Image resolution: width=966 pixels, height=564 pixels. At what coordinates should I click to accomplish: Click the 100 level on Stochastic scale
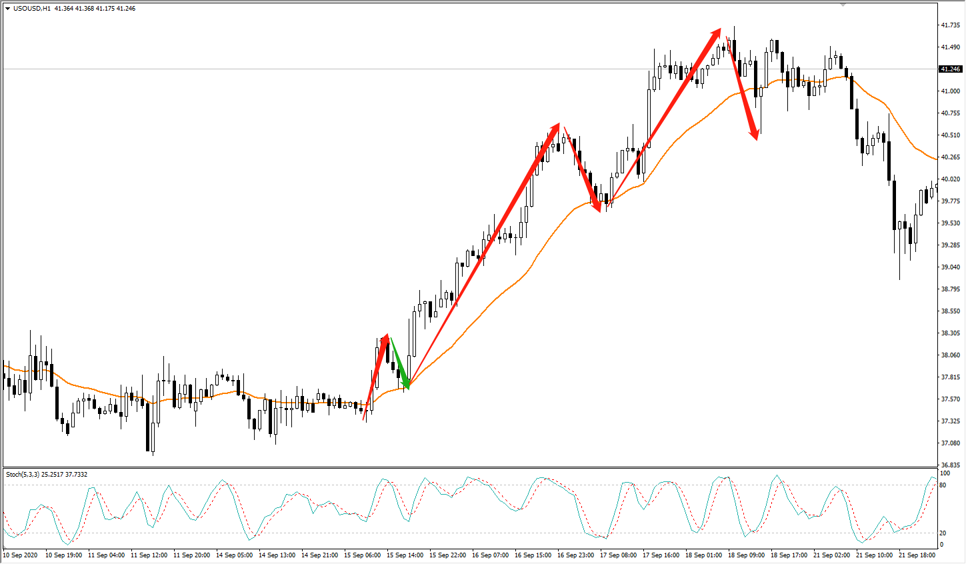[x=945, y=473]
